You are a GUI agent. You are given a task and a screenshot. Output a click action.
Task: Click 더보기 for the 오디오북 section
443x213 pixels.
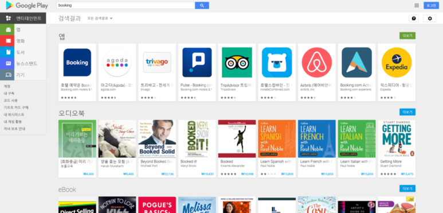(x=407, y=112)
